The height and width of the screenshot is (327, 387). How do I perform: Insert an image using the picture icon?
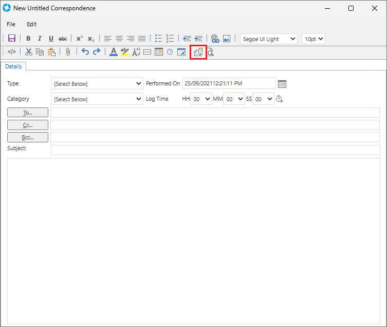(x=227, y=39)
